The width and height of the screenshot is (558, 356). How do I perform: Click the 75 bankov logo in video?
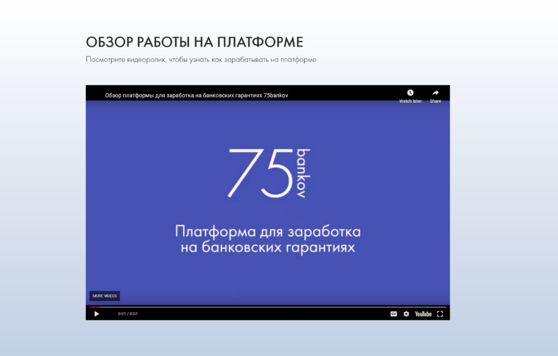(269, 173)
